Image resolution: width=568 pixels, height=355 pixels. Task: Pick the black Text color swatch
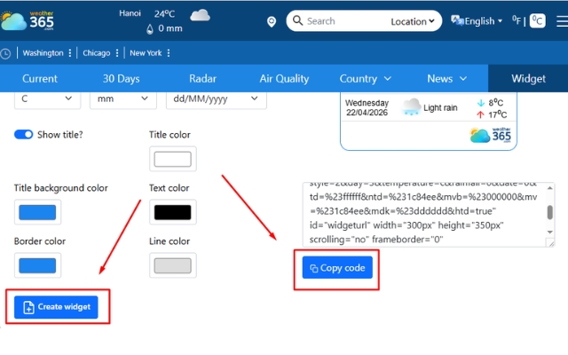[173, 212]
